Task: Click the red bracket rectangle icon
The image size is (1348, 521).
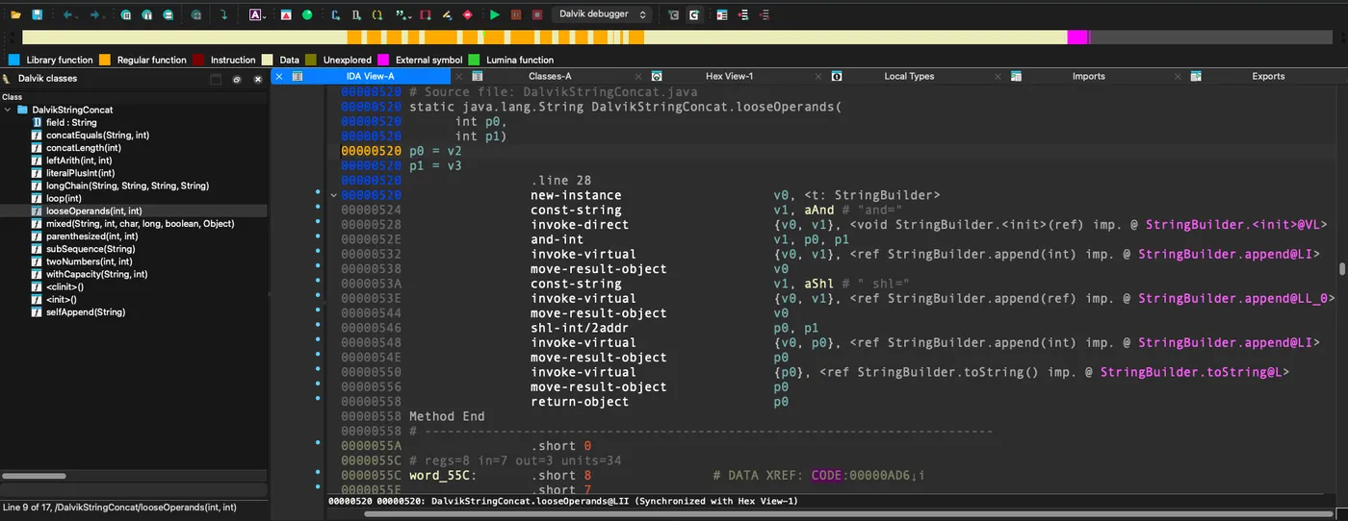Action: tap(426, 14)
